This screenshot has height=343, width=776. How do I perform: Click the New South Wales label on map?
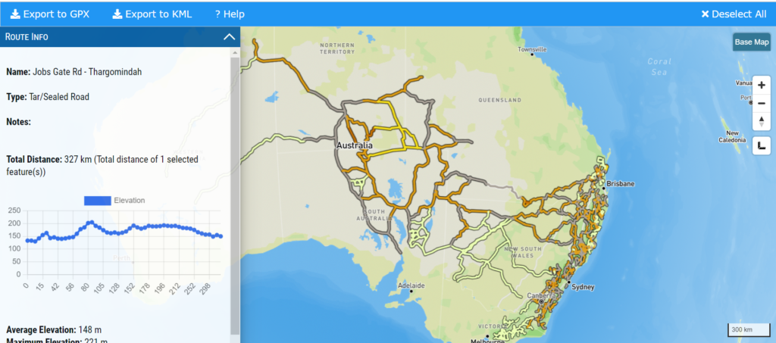tap(523, 252)
